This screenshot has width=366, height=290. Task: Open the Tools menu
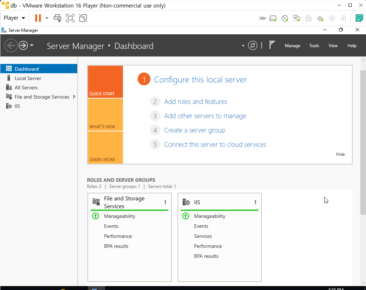[x=314, y=46]
